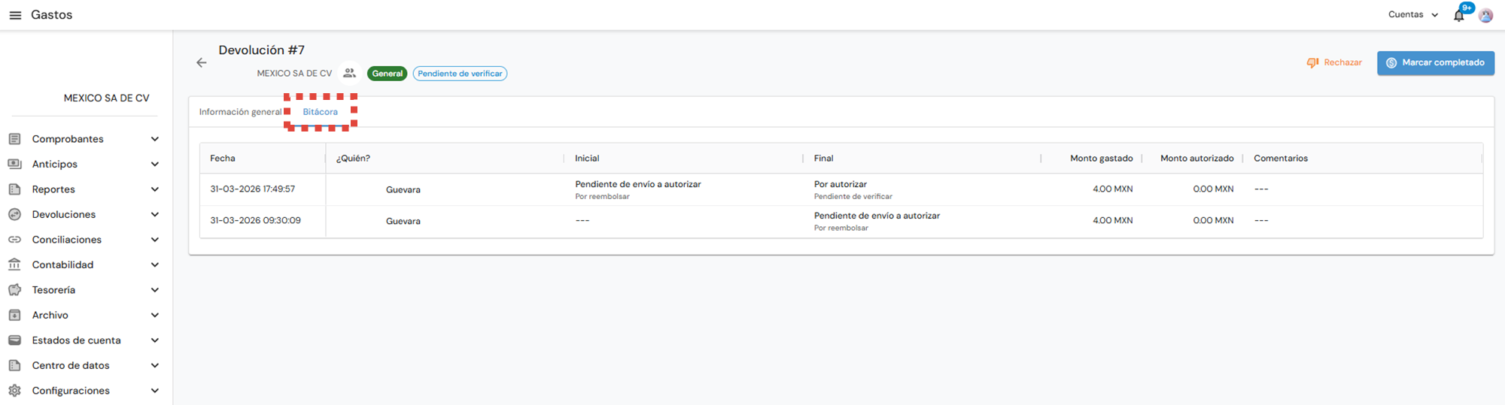The width and height of the screenshot is (1505, 405).
Task: Click the people icon next to MEXICO SA DE CV
Action: coord(349,73)
